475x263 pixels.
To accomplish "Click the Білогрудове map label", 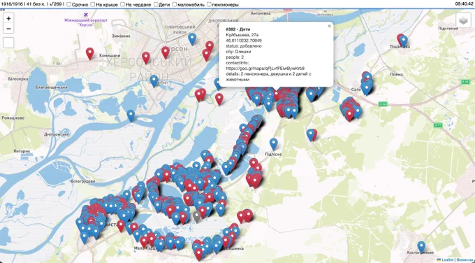I will [x=83, y=181].
